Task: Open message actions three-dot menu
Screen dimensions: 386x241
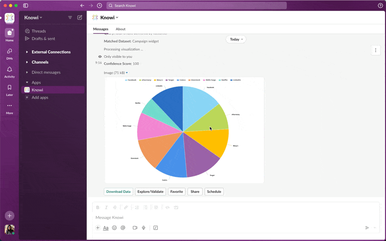Action: click(x=375, y=50)
